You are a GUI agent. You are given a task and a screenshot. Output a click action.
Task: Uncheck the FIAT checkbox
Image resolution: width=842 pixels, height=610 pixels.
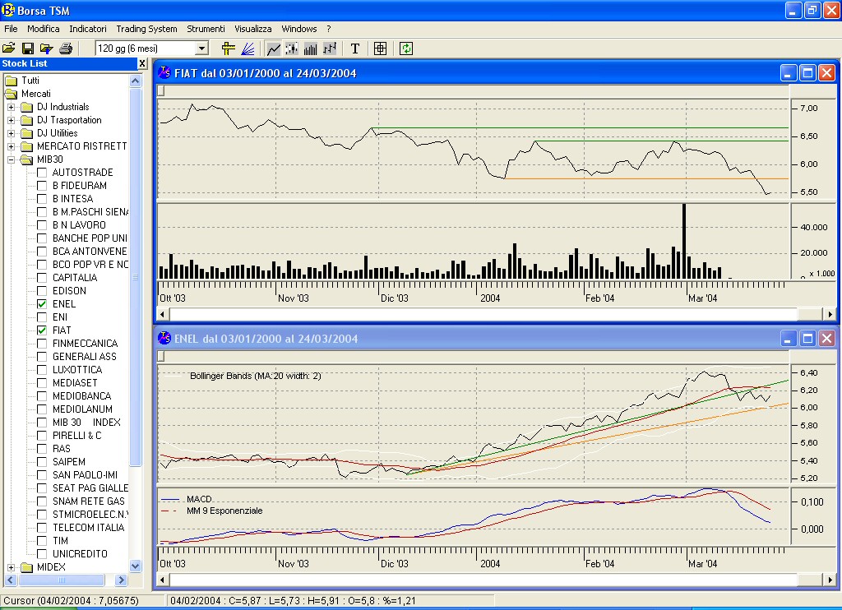[42, 330]
